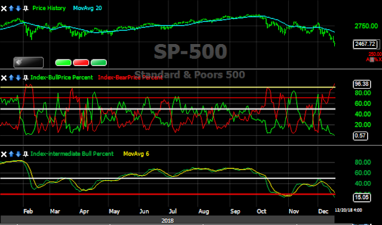Screen dimensions: 382x225
Task: Click the May month label
Action: [114, 211]
